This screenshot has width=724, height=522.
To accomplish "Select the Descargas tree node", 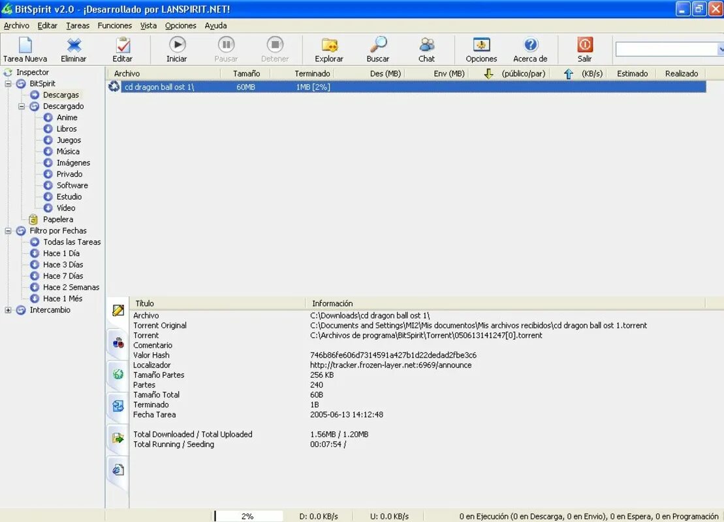I will point(61,95).
